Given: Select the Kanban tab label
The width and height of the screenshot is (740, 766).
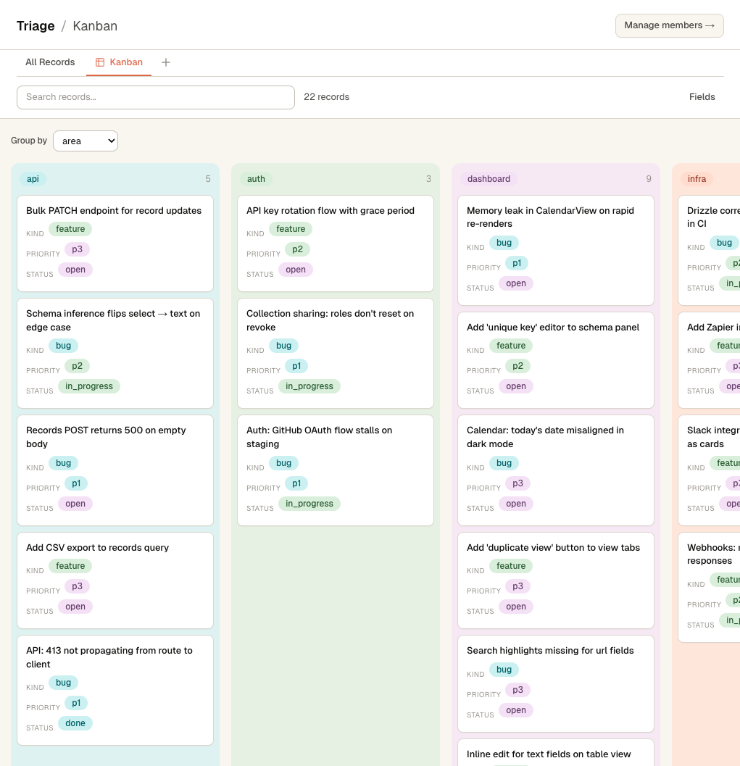Looking at the screenshot, I should [126, 62].
